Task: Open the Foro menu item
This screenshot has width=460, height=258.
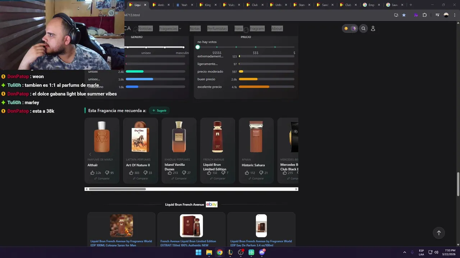Action: tap(238, 29)
